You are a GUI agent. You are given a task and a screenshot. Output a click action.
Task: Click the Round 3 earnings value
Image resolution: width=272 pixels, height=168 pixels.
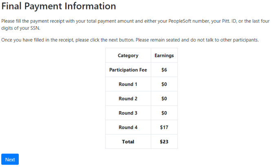164,113
